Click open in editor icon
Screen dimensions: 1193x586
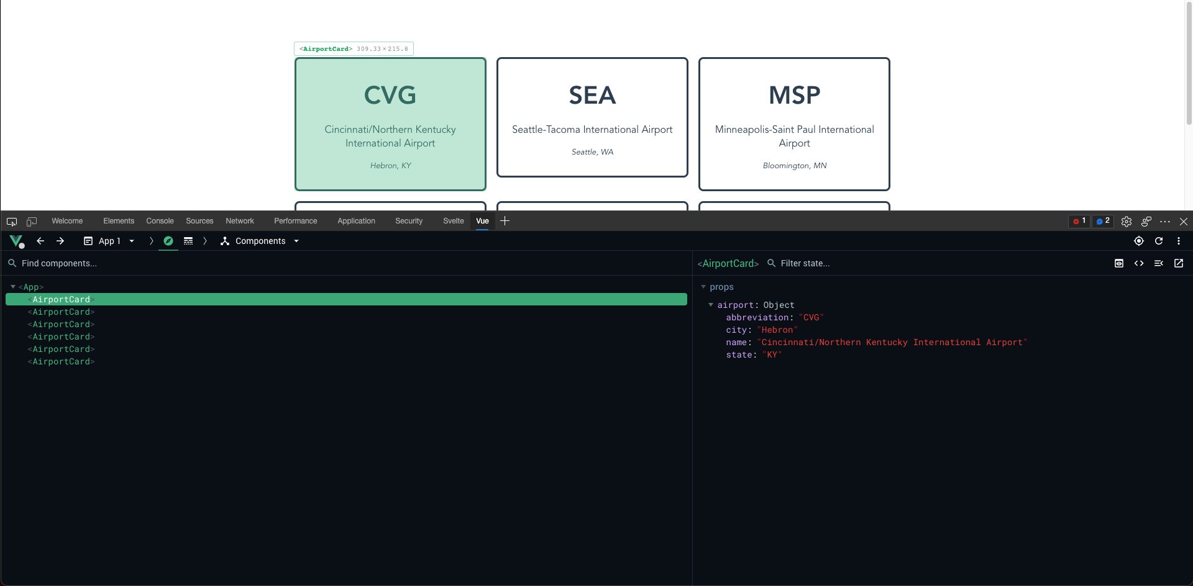click(x=1179, y=263)
